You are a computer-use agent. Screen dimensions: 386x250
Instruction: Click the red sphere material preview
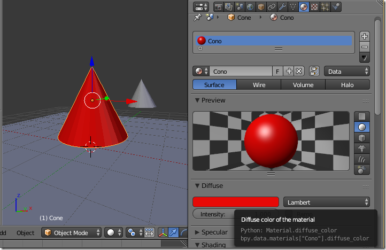coord(271,140)
